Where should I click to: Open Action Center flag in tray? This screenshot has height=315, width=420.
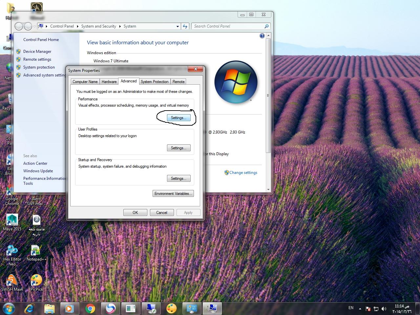pos(368,308)
